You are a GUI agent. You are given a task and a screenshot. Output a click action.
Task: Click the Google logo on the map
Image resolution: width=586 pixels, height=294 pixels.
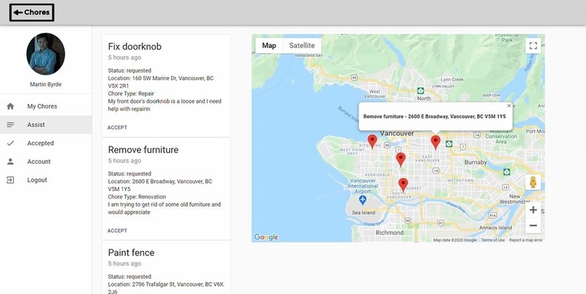coord(266,237)
